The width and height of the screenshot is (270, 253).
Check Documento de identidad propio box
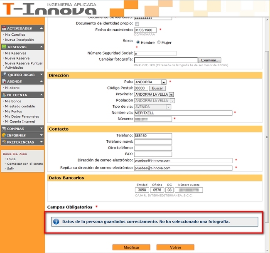[x=137, y=24]
